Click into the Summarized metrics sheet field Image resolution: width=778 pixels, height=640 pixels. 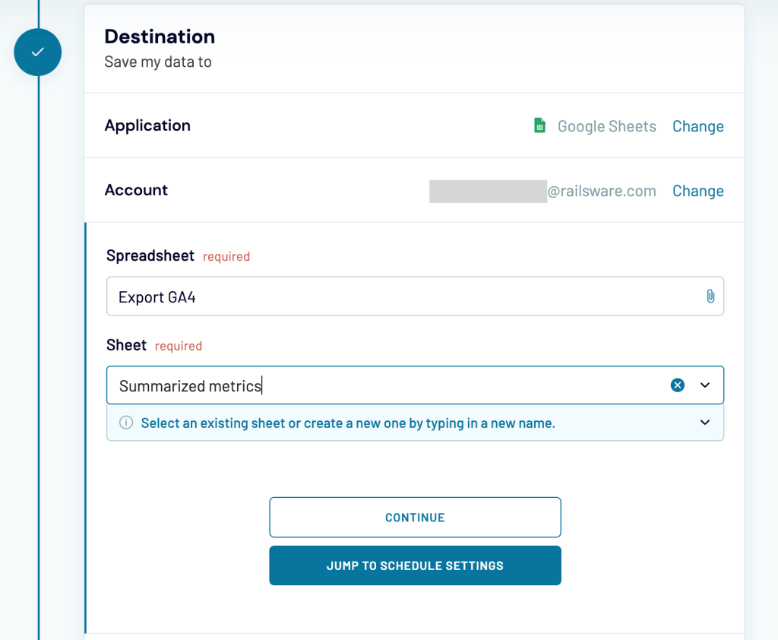pos(380,385)
